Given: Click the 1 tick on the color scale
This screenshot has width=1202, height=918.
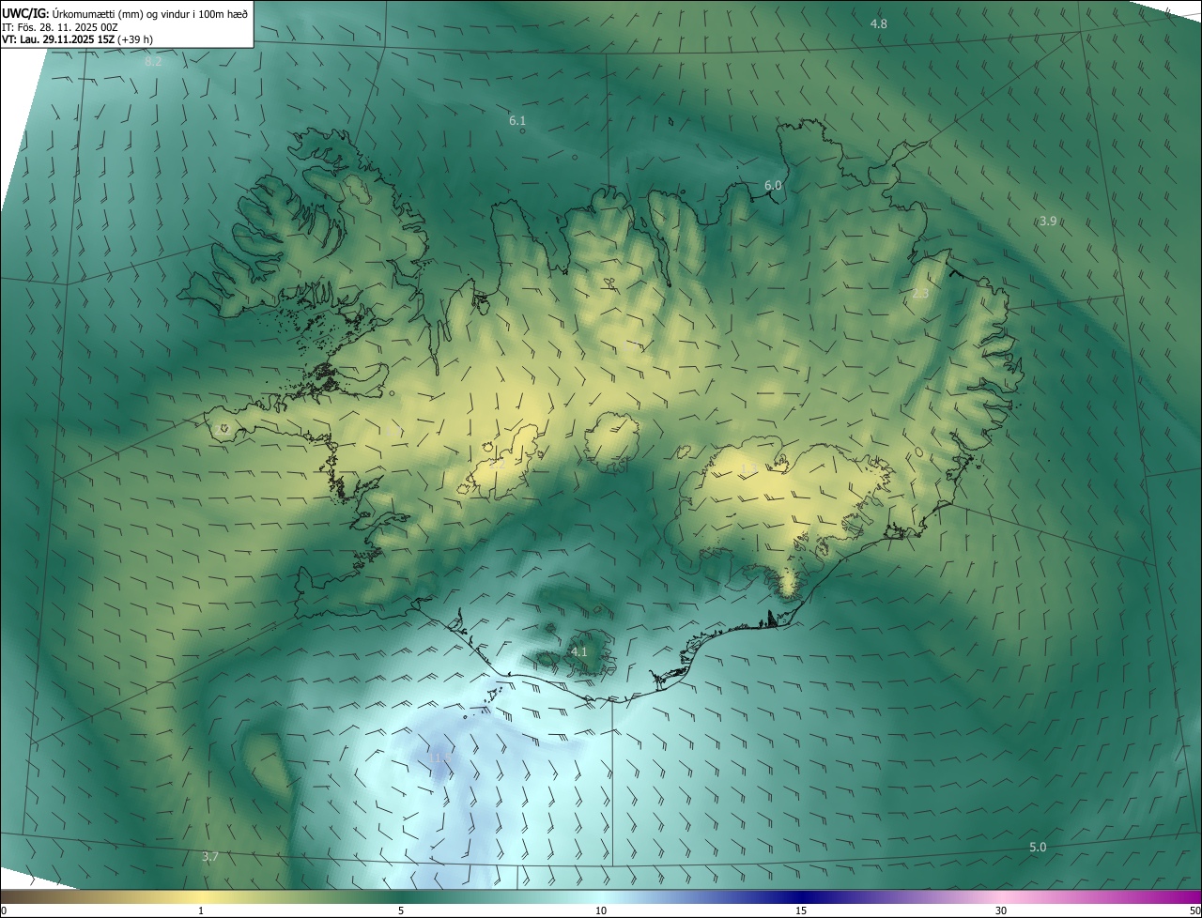Looking at the screenshot, I should pos(201,911).
